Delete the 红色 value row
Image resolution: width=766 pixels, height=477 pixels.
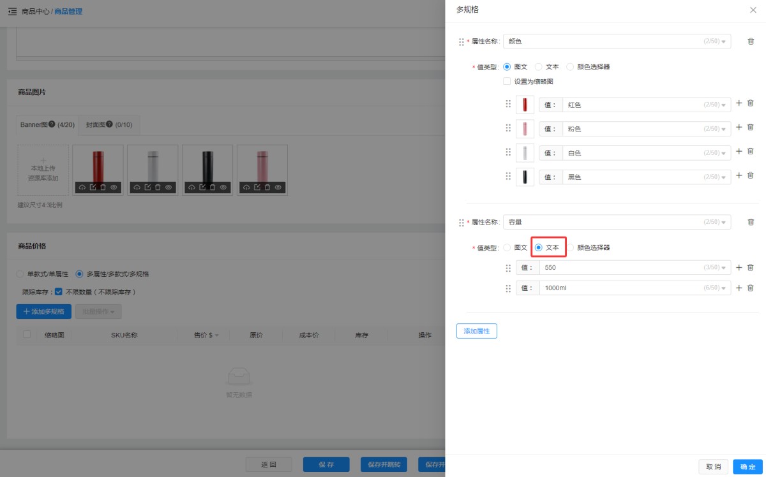751,103
